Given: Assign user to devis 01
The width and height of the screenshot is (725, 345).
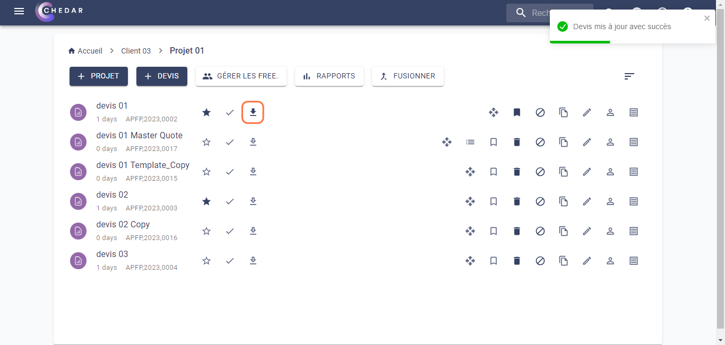Looking at the screenshot, I should (610, 112).
